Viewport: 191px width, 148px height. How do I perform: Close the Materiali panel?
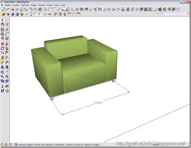pos(188,13)
